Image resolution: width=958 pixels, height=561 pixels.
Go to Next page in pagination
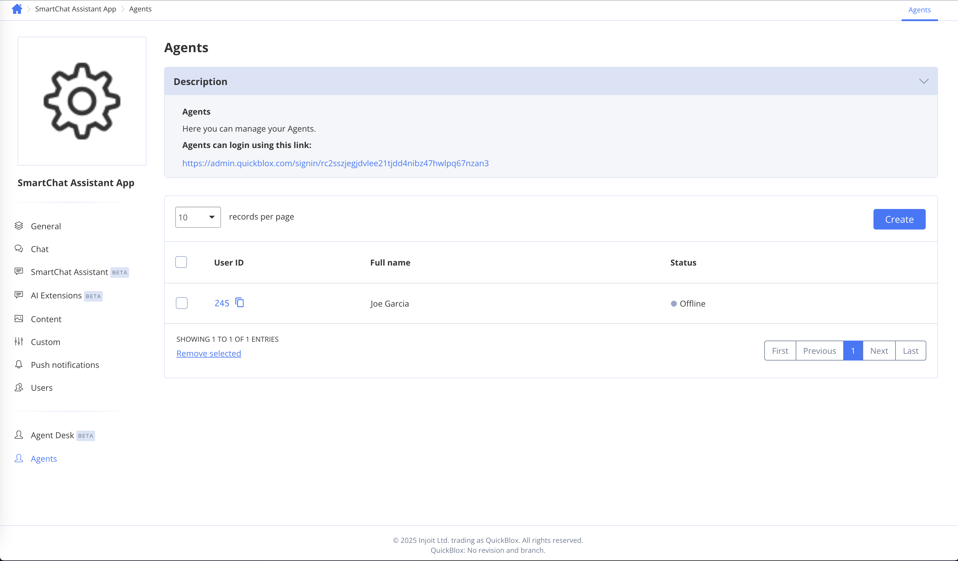[879, 351]
